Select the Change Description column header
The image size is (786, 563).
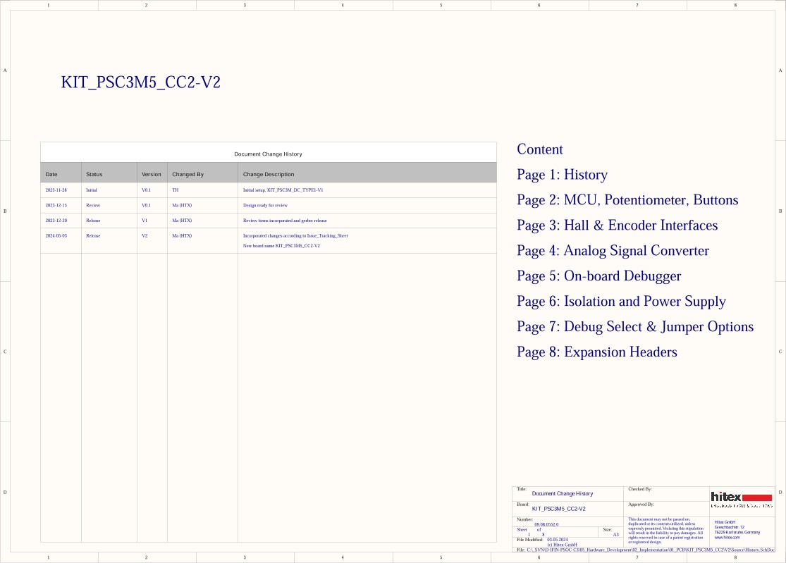pyautogui.click(x=269, y=174)
